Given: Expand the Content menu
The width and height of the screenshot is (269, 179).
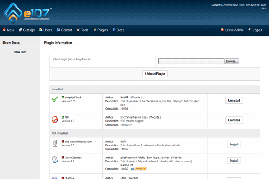Looking at the screenshot, I should 64,30.
